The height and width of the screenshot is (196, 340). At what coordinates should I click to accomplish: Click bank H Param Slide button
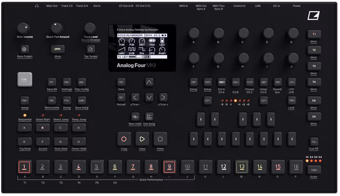click(x=79, y=142)
